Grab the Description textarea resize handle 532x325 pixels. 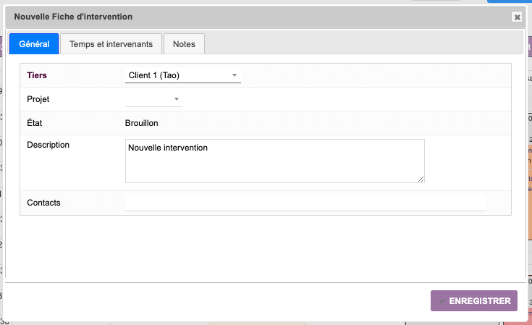click(421, 178)
